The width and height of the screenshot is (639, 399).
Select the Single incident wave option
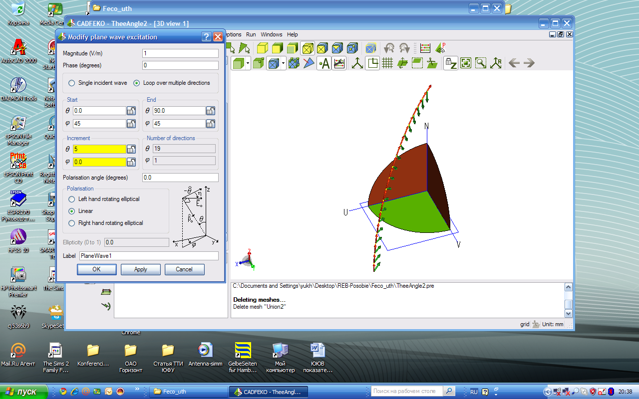coord(72,83)
